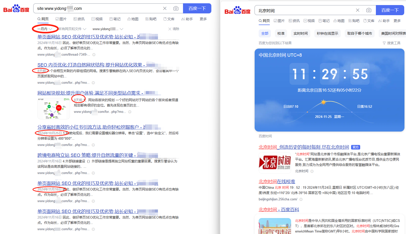Viewport: 406px width, 234px height.
Task: Select 笔记 tab in left window
Action: [x=115, y=19]
